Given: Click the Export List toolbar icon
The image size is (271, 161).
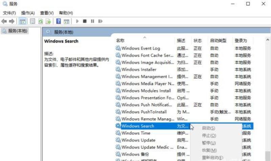Looking at the screenshot, I should click(x=48, y=21).
